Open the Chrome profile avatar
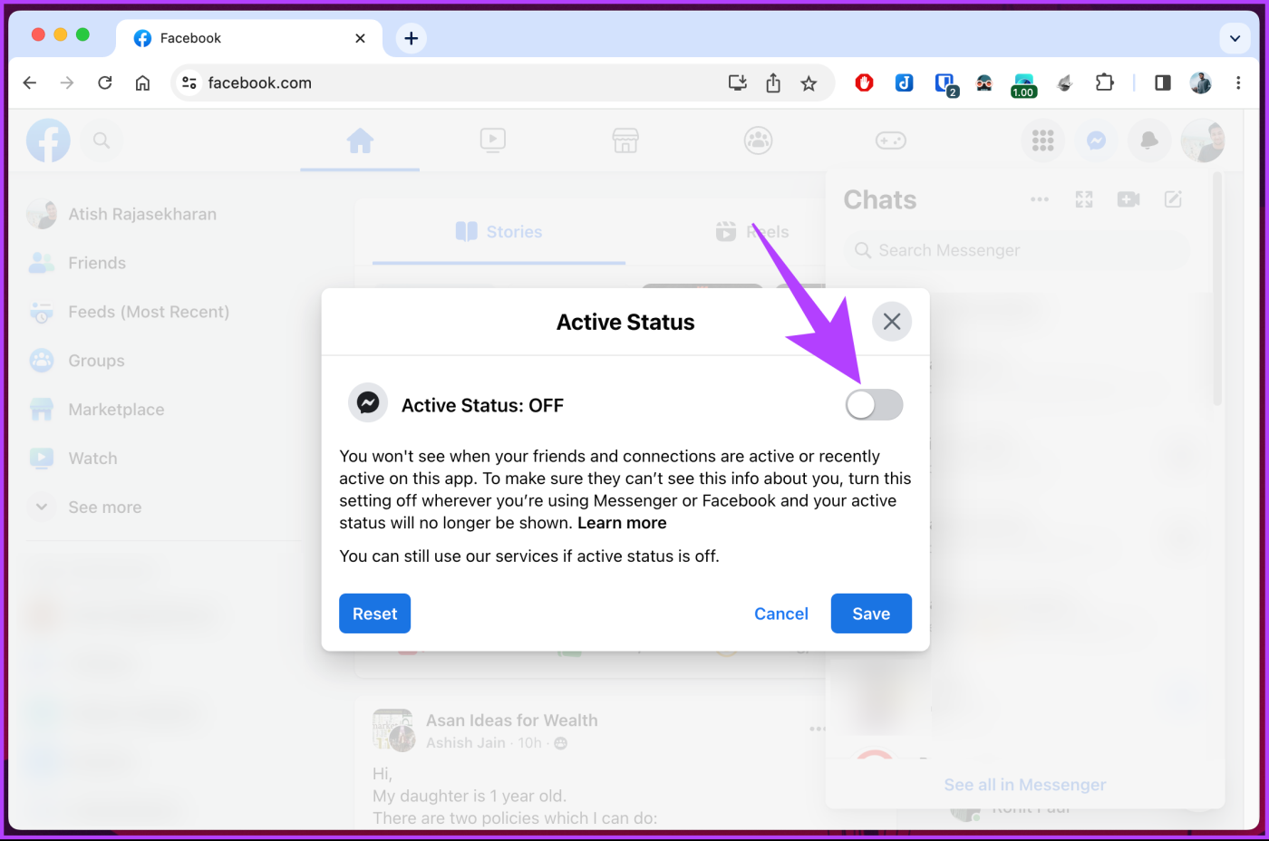Screen dimensions: 1269x841 tap(1200, 82)
